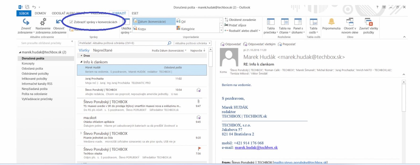Click Zavrieť všetky položky icon
Viewport: 420px width, 165px height.
pyautogui.click(x=368, y=22)
